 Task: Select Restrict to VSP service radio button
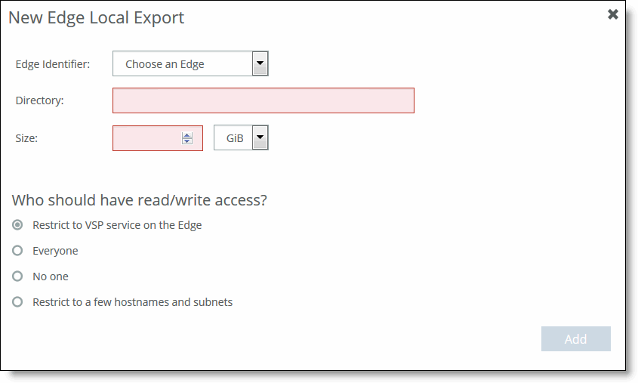(17, 224)
